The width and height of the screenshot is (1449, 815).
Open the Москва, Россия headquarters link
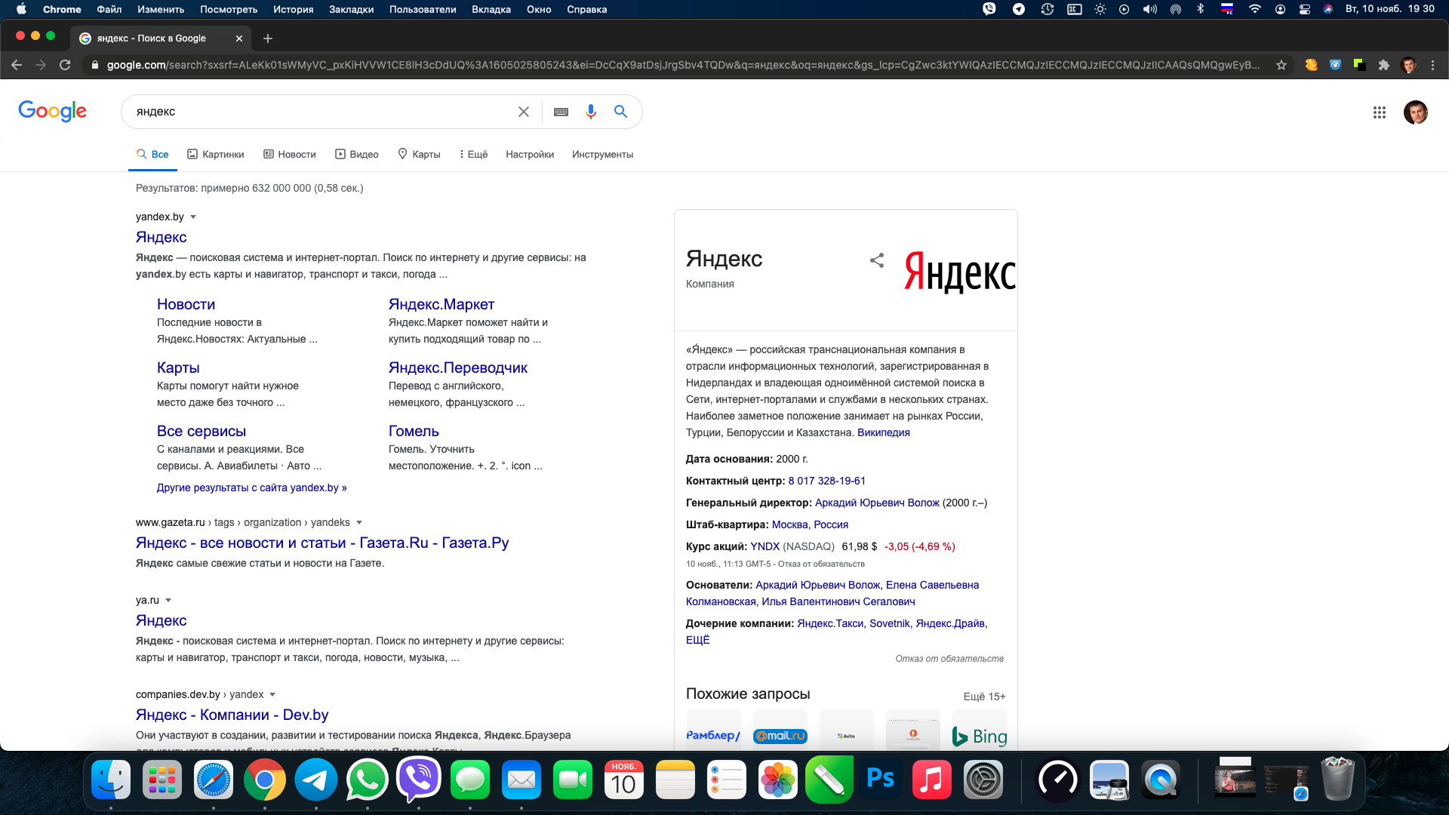pyautogui.click(x=810, y=524)
